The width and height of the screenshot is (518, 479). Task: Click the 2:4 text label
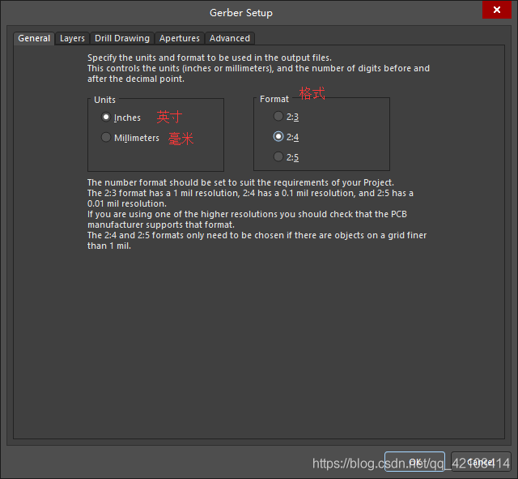coord(292,137)
